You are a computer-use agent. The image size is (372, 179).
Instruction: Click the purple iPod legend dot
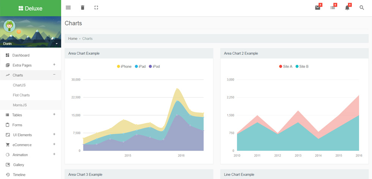tap(150, 67)
